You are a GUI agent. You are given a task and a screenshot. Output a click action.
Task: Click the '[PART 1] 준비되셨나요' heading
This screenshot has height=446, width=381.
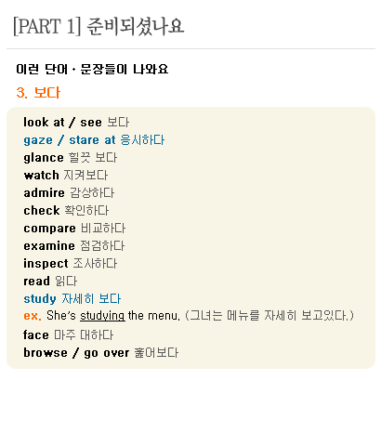point(99,27)
